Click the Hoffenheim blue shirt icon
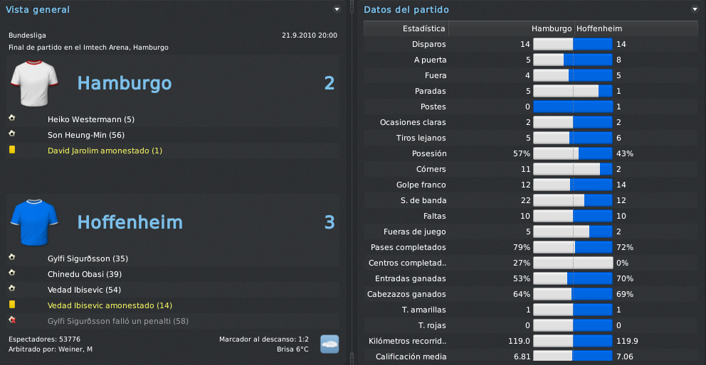This screenshot has width=706, height=365. [x=34, y=223]
